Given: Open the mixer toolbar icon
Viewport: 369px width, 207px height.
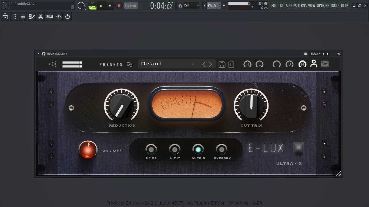Looking at the screenshot, I should coord(23,17).
